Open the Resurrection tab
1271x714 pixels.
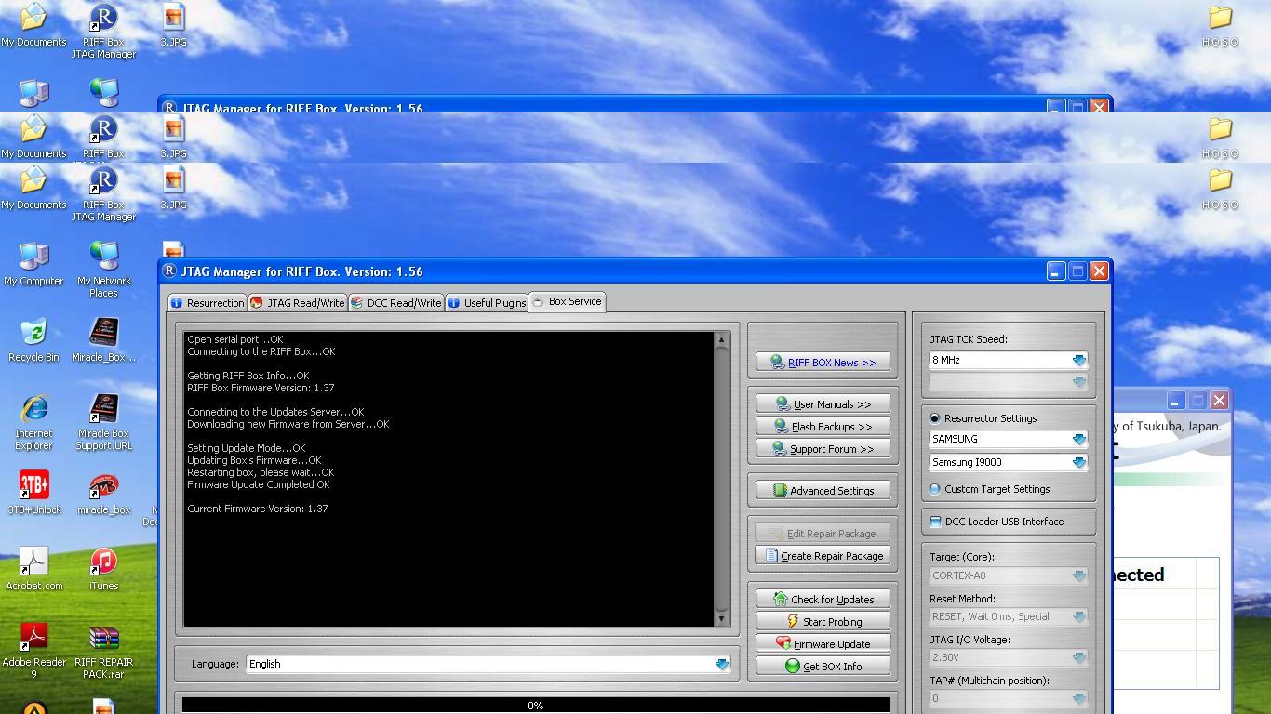[207, 303]
